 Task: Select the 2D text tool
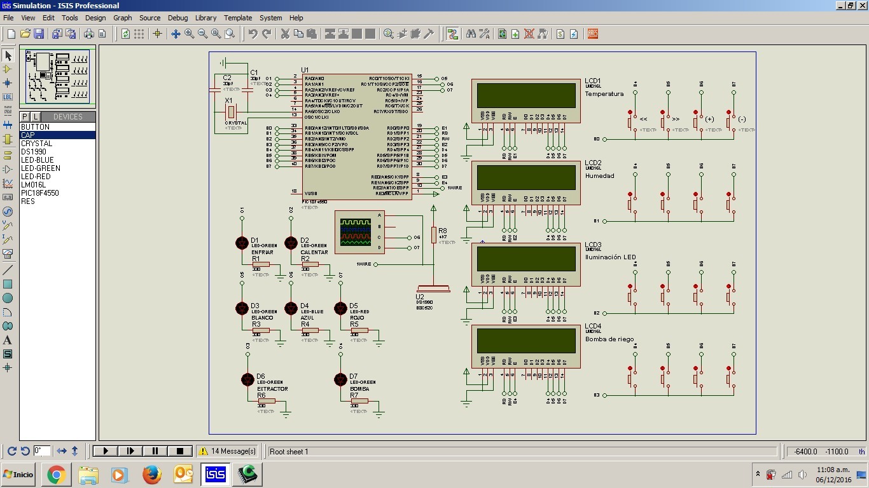pos(8,340)
